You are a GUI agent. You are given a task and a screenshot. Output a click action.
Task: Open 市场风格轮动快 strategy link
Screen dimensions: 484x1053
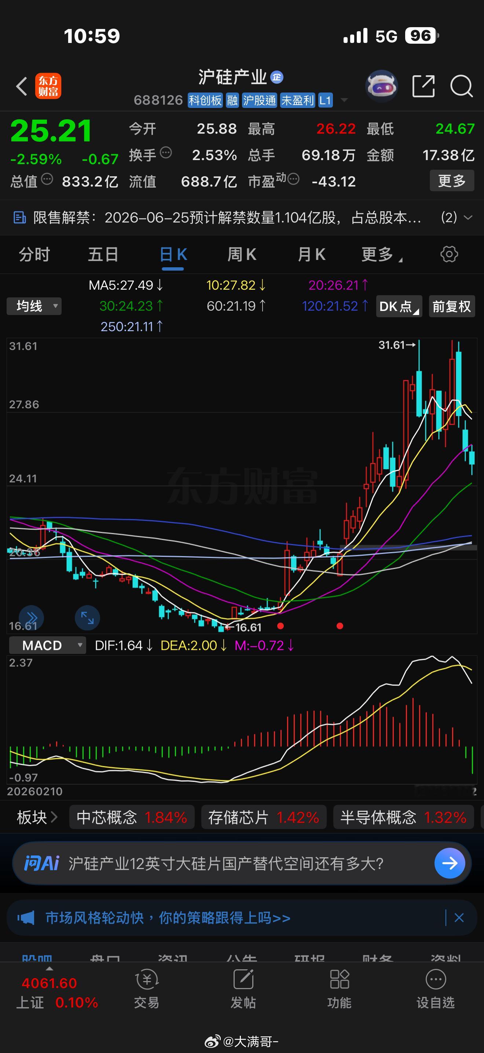pos(168,918)
